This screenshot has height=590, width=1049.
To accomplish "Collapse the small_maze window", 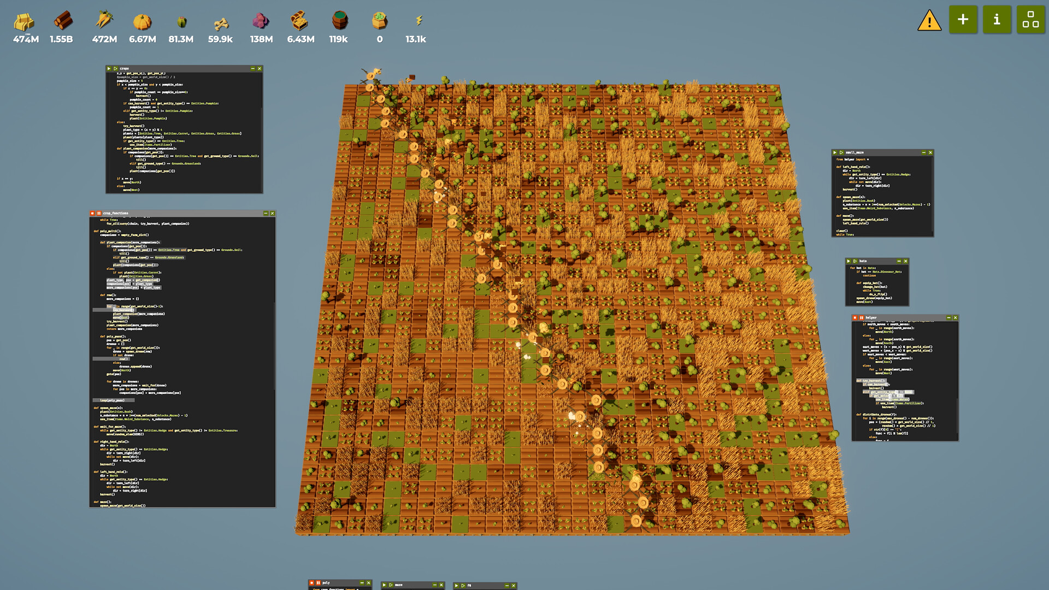I will point(923,153).
